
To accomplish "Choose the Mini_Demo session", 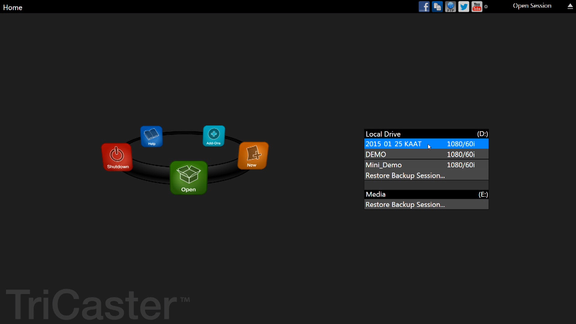I will coord(383,165).
